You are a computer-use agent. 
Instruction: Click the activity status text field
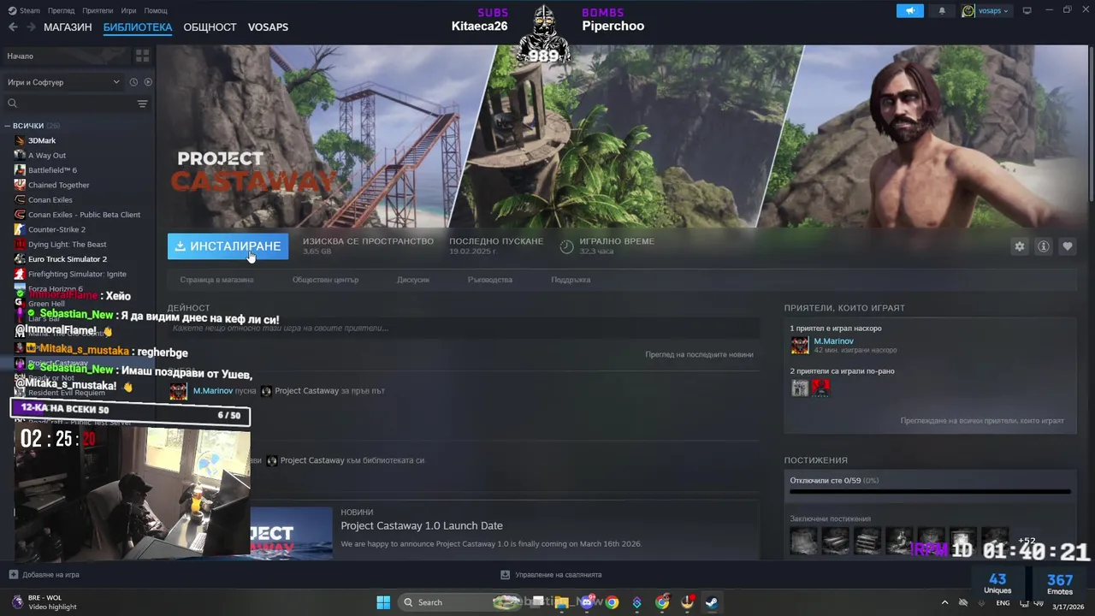point(463,329)
